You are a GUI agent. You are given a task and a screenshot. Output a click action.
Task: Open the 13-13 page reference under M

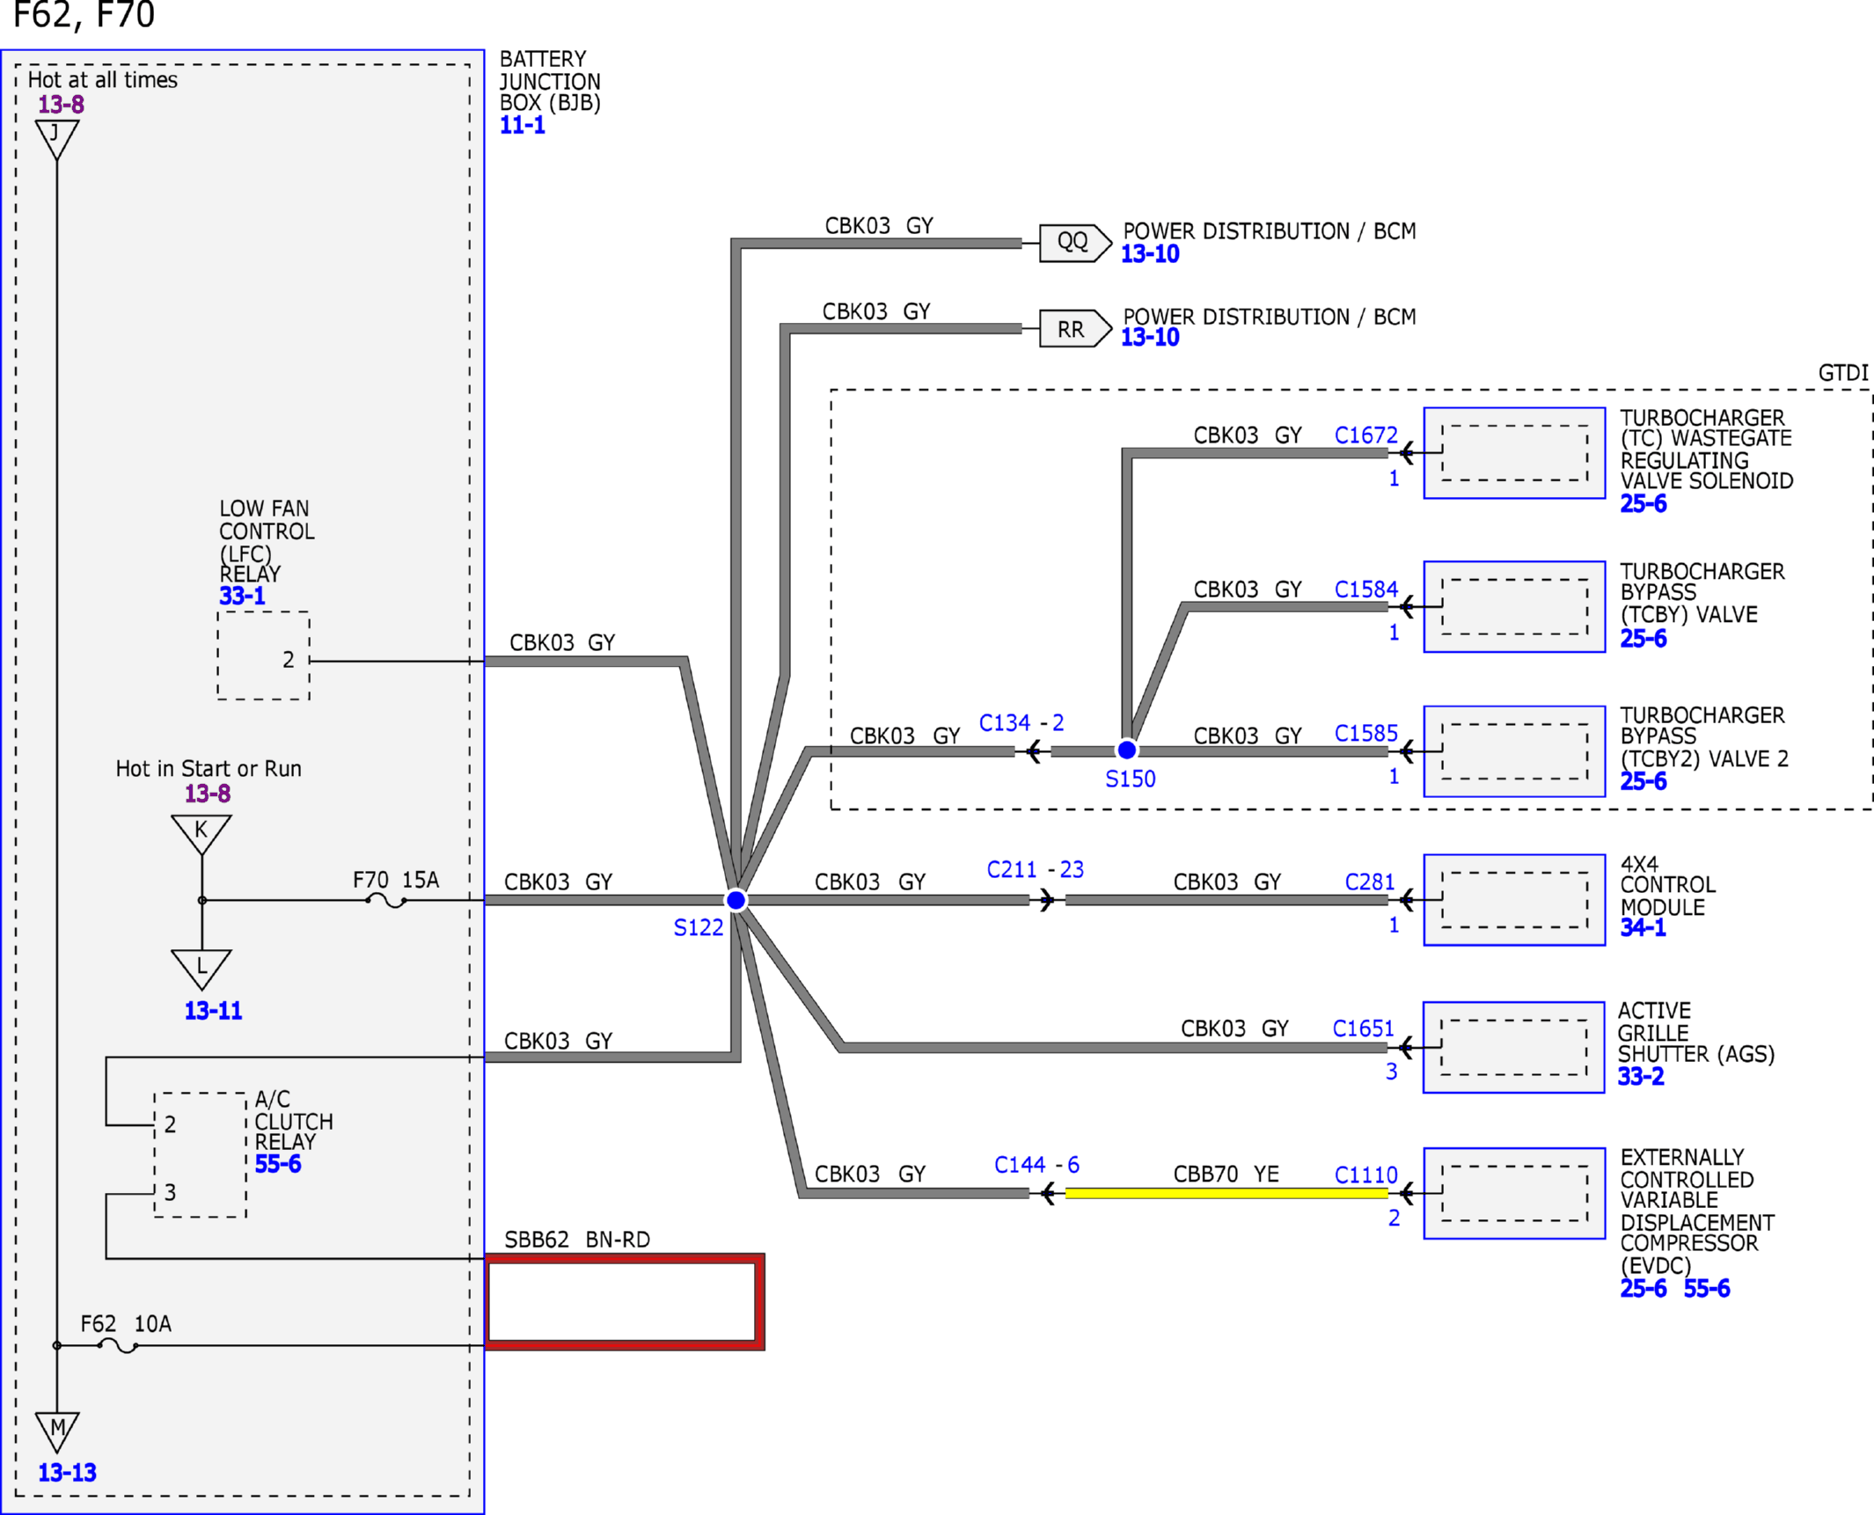point(67,1472)
